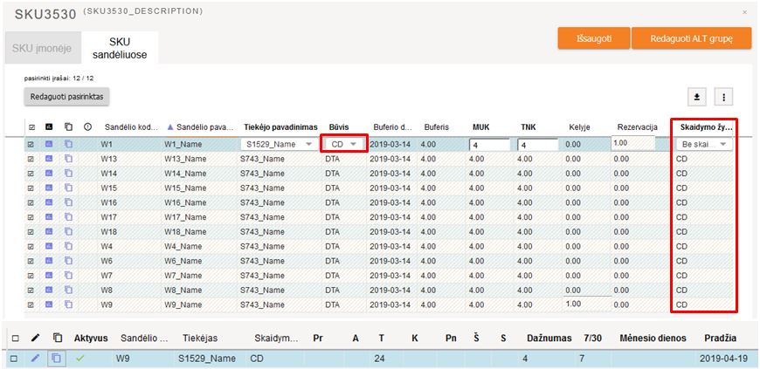Click the copy icon in row W7
Viewport: 760px width, 369px height.
coord(68,275)
